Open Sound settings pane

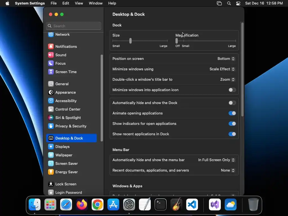click(71, 55)
